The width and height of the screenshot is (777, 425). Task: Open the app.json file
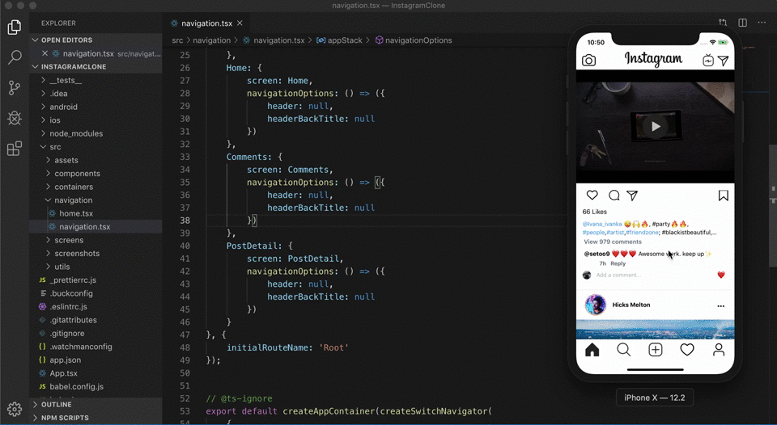click(96, 360)
